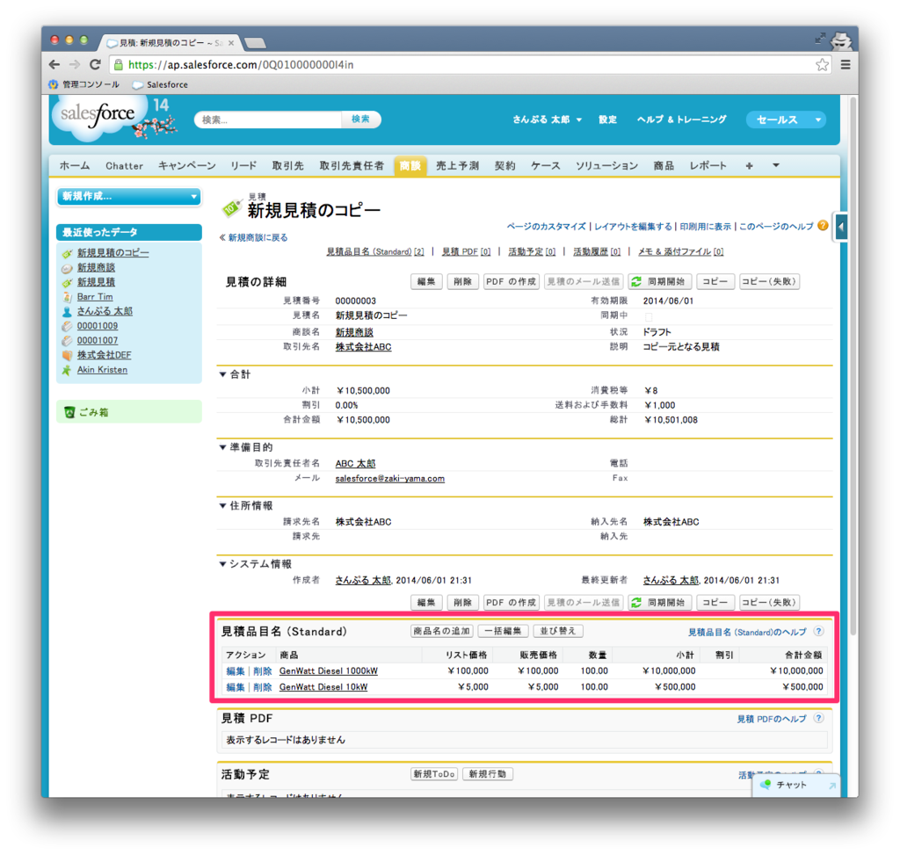
Task: Open more tabs dropdown arrow
Action: [775, 165]
